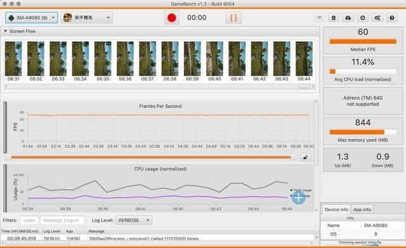Viewport: 406px width, 248px height.
Task: Click the trash delete icon
Action: [334, 18]
